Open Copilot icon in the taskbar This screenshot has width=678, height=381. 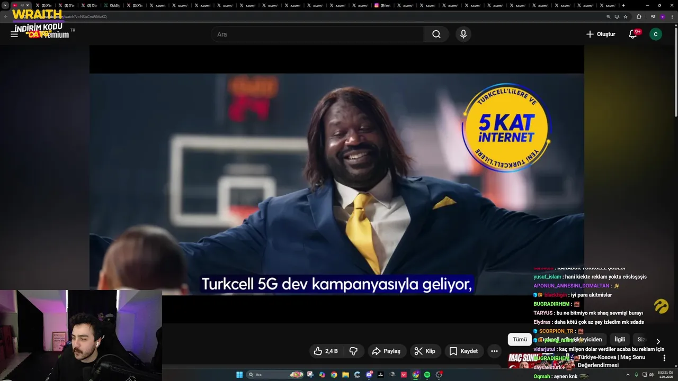322,375
